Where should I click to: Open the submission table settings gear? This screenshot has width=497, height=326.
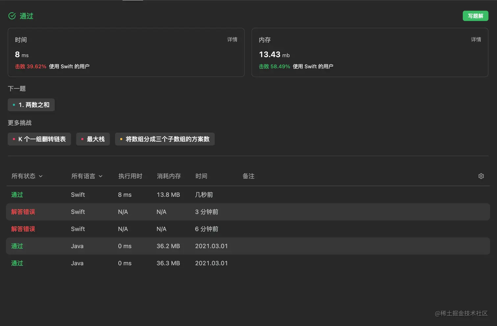[x=481, y=176]
